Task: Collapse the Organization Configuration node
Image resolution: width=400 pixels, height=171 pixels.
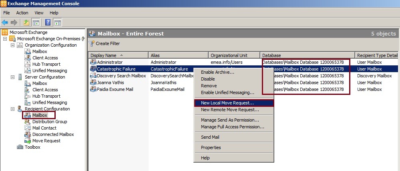Action: [12, 45]
